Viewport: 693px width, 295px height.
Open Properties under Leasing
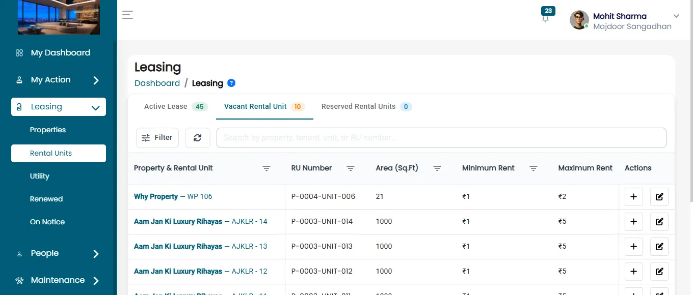[x=48, y=130]
